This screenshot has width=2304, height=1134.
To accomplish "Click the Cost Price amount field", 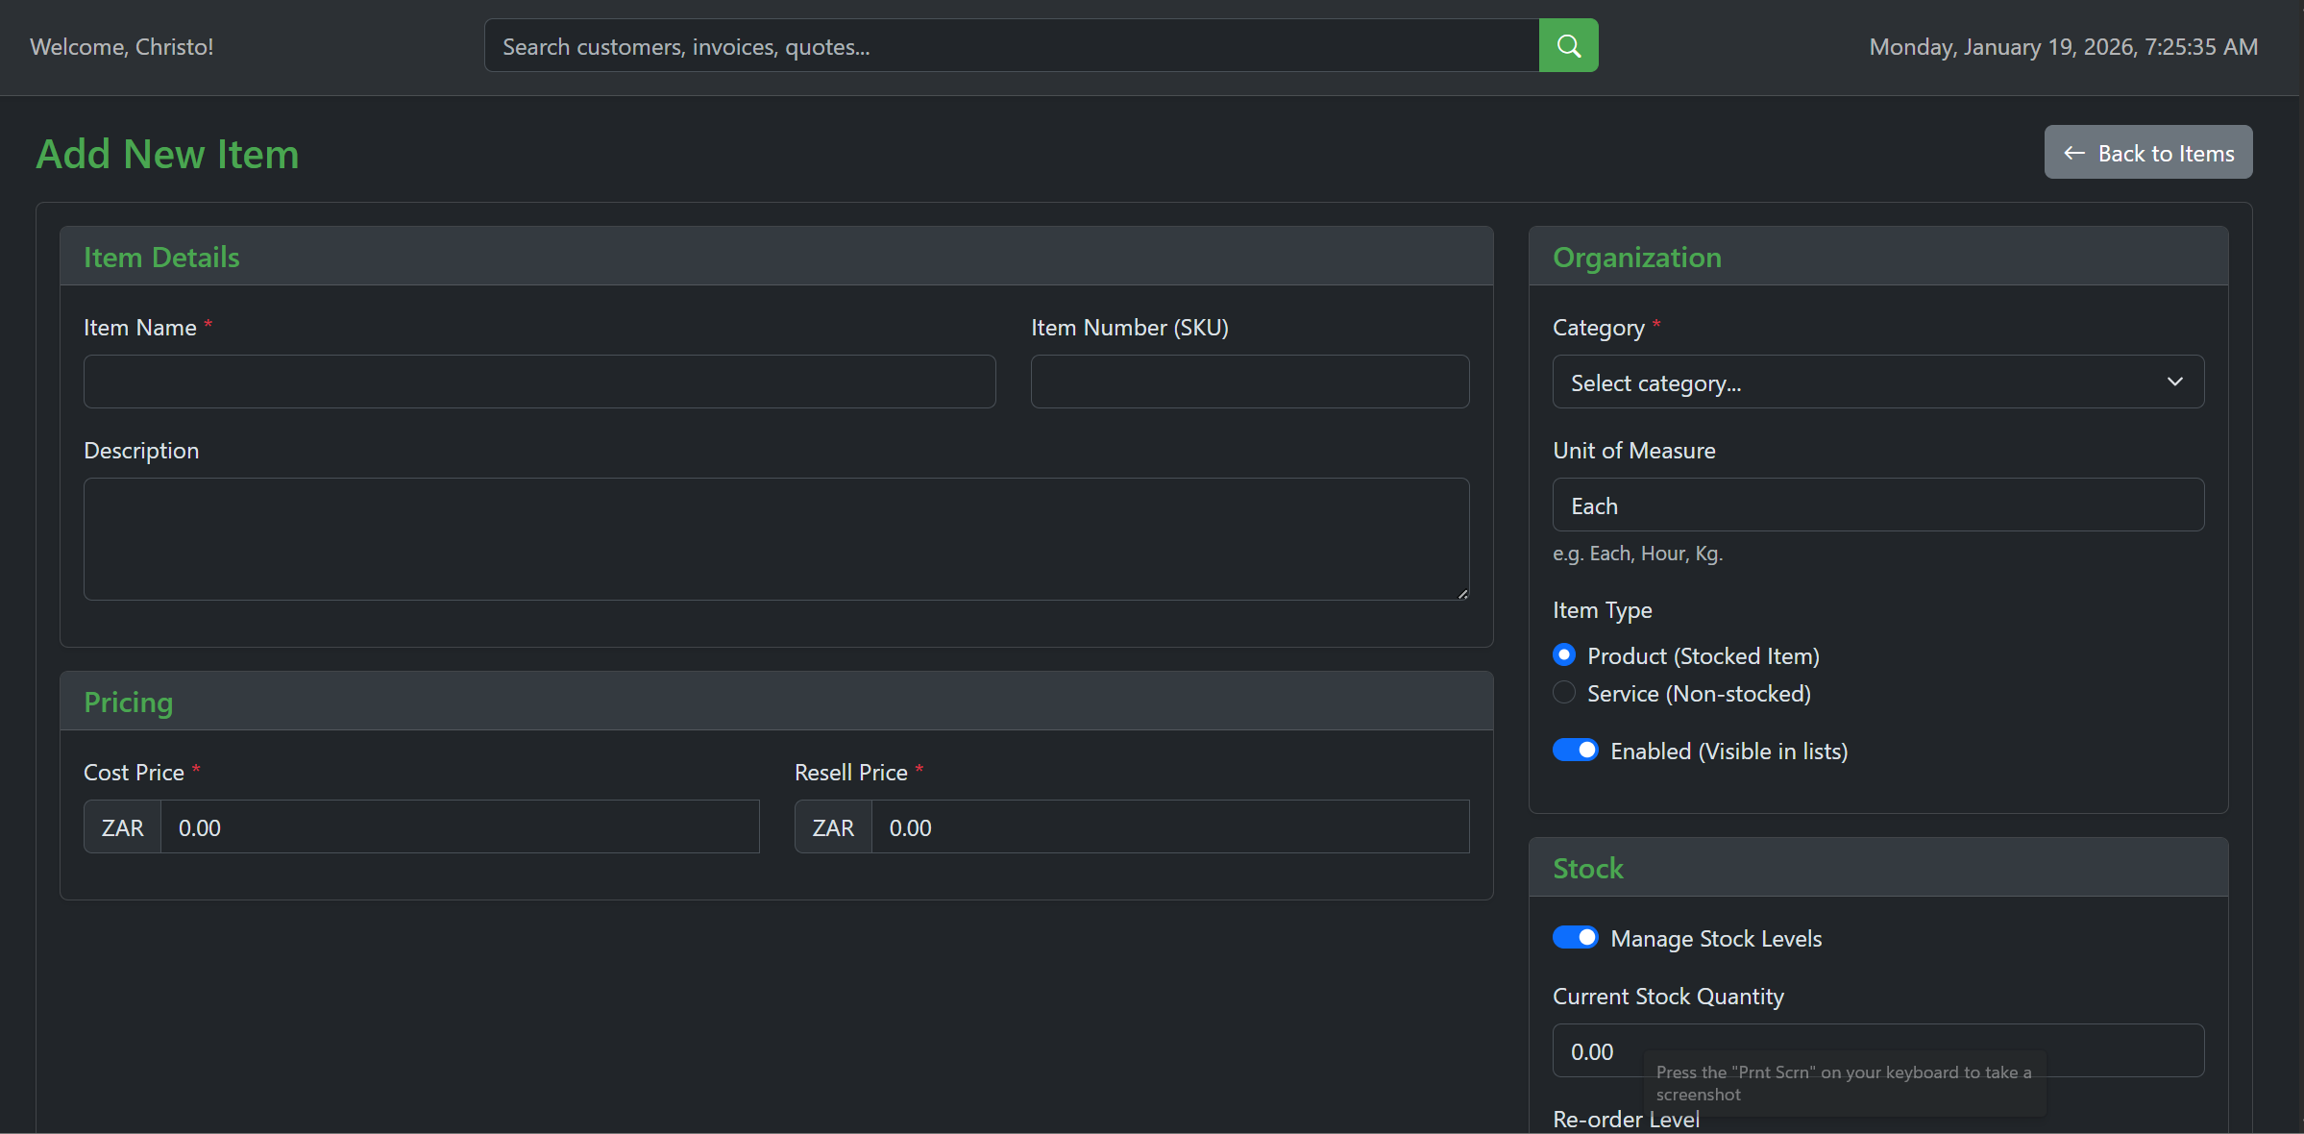I will point(459,827).
